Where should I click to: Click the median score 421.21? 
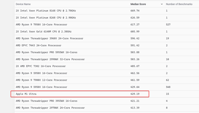(x=135, y=101)
